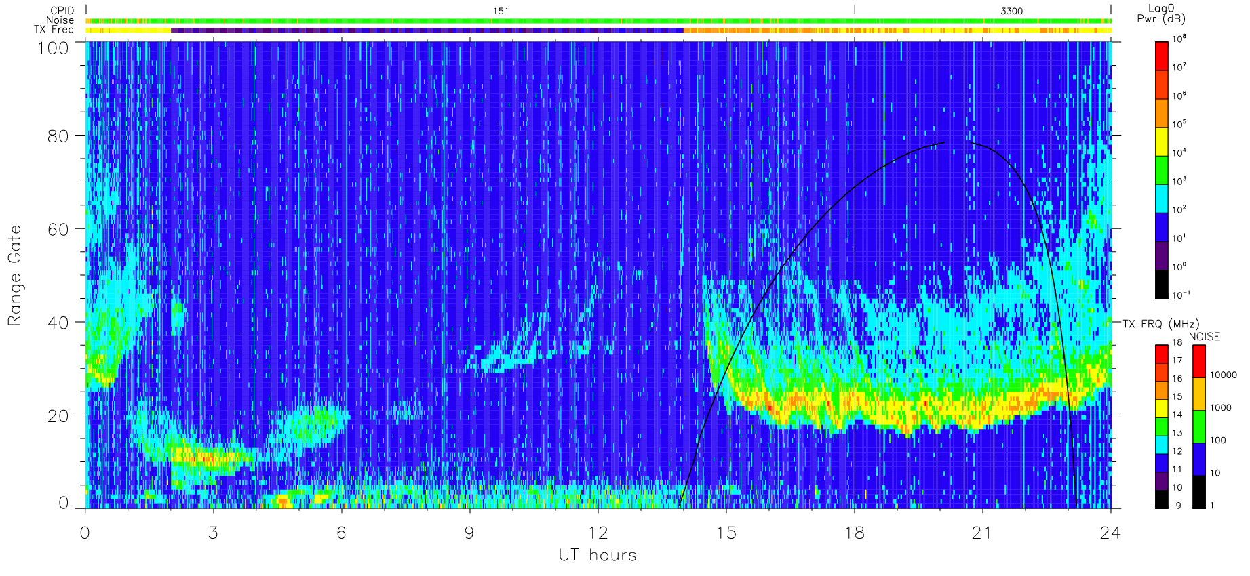Click x-axis tick label 3

213,533
